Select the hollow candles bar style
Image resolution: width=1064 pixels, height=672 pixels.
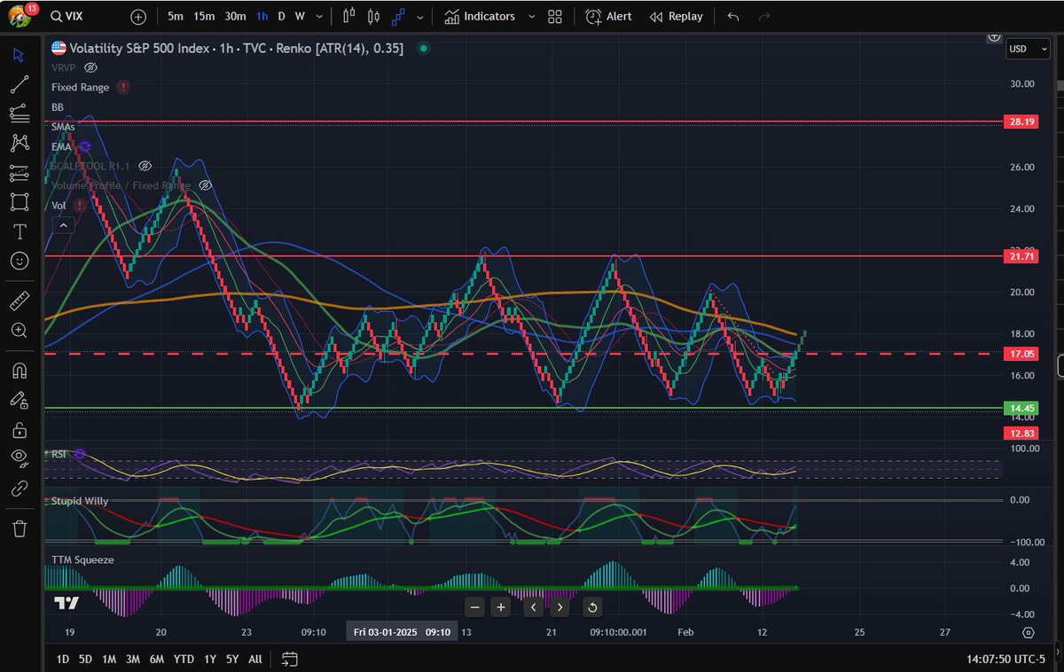click(x=373, y=16)
